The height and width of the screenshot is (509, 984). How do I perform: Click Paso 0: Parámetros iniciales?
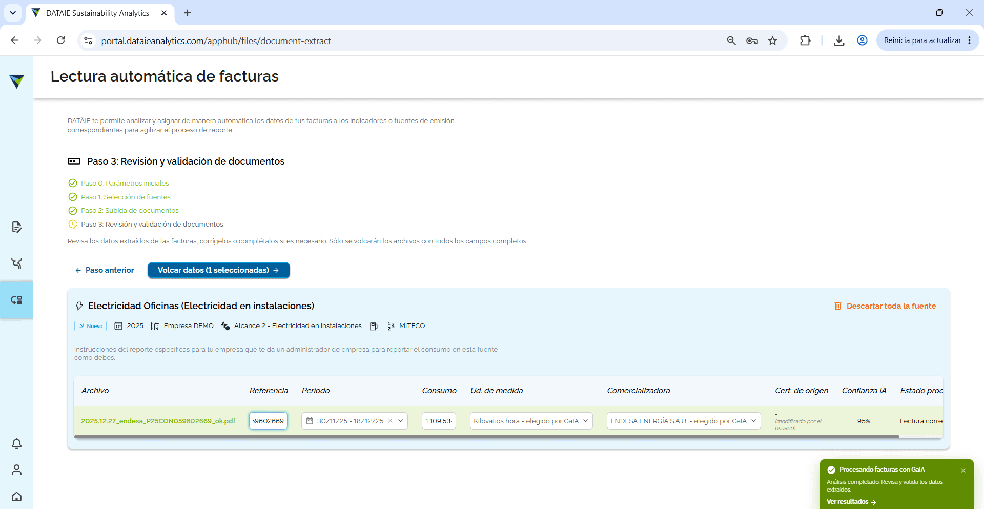pos(125,183)
